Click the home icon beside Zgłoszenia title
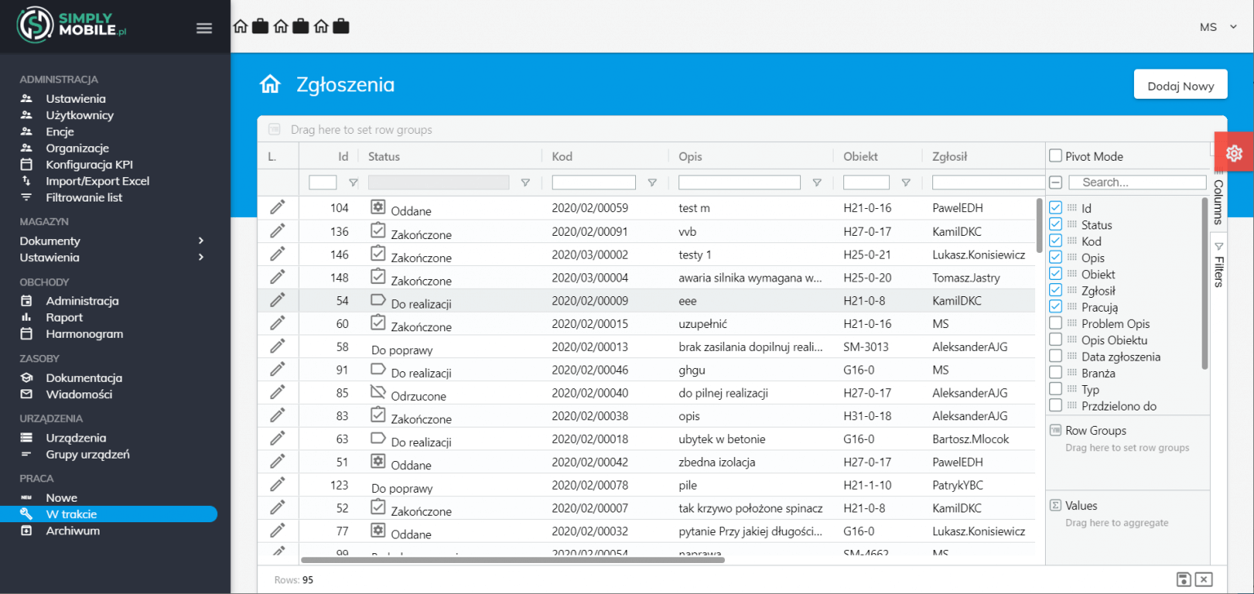This screenshot has width=1254, height=594. tap(270, 84)
